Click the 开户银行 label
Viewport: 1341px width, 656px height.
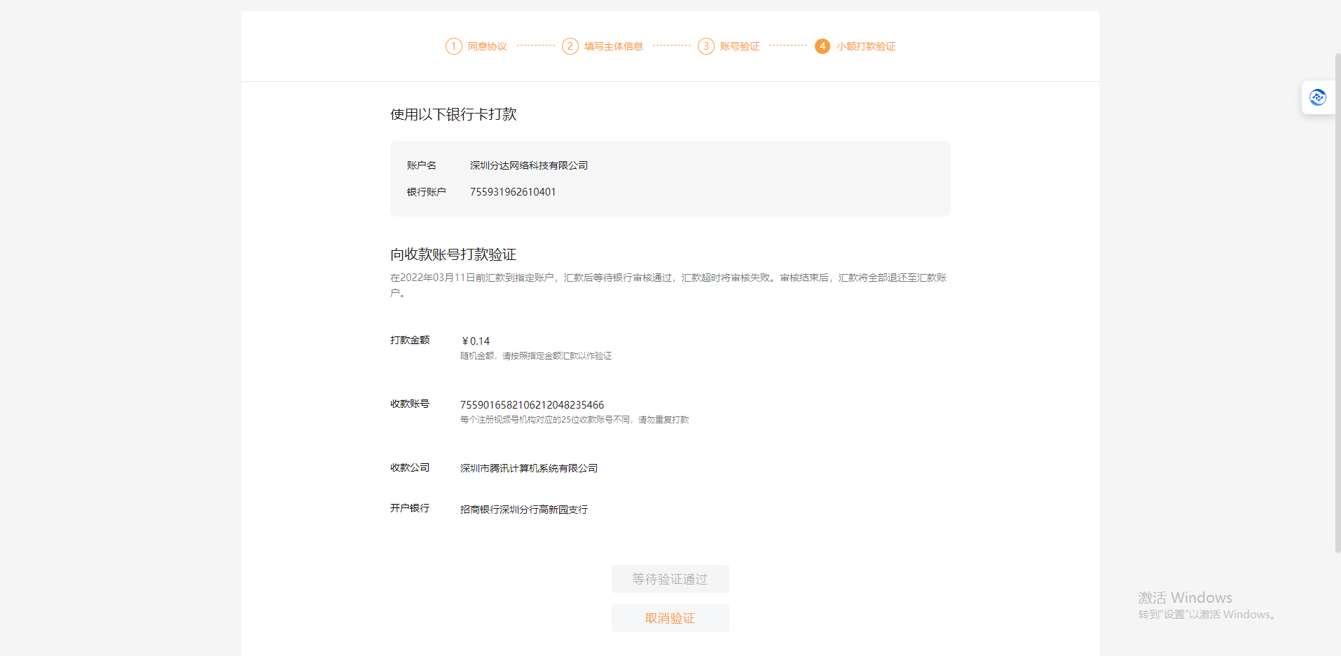click(410, 508)
